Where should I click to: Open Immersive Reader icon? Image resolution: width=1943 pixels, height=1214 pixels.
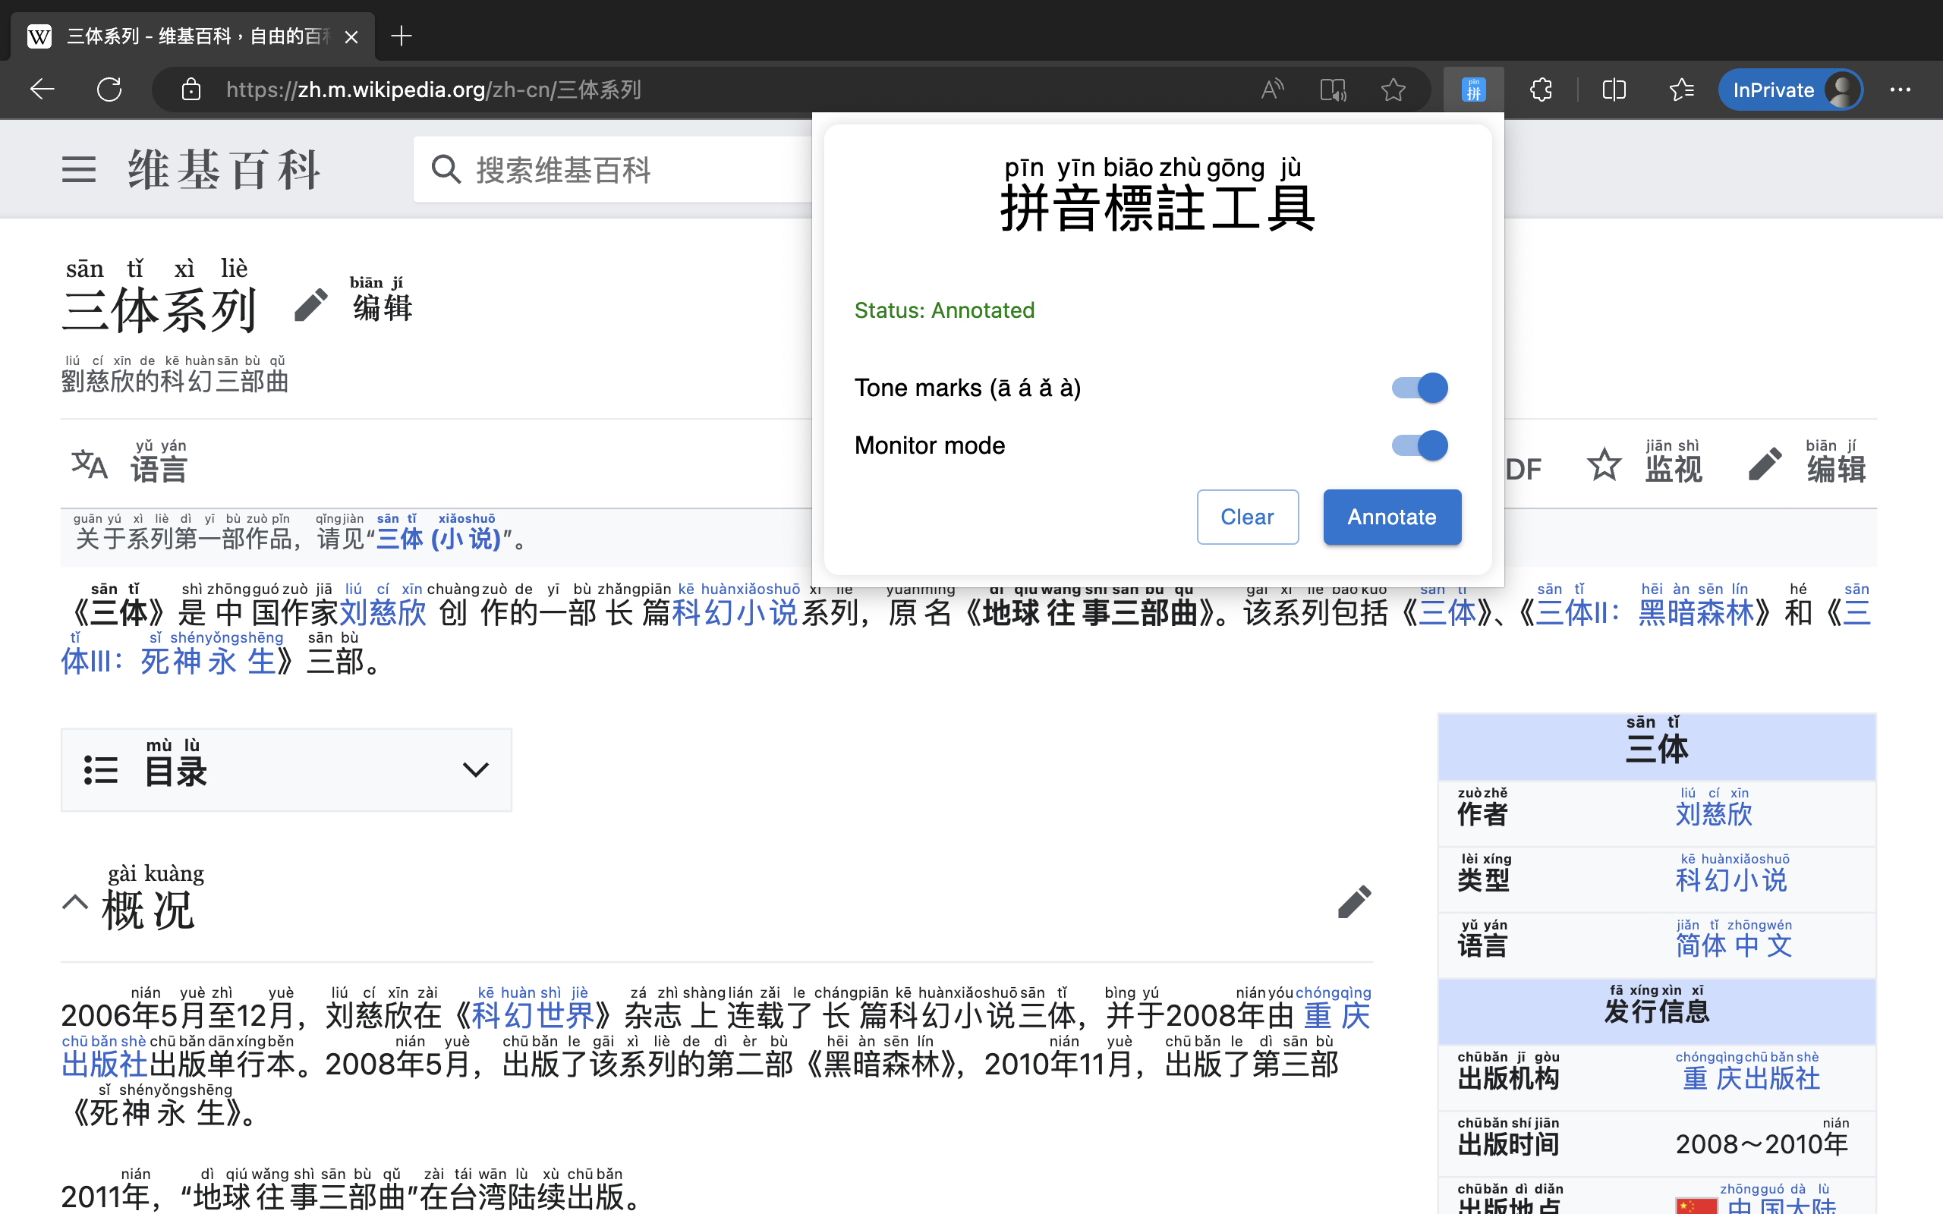coord(1333,89)
